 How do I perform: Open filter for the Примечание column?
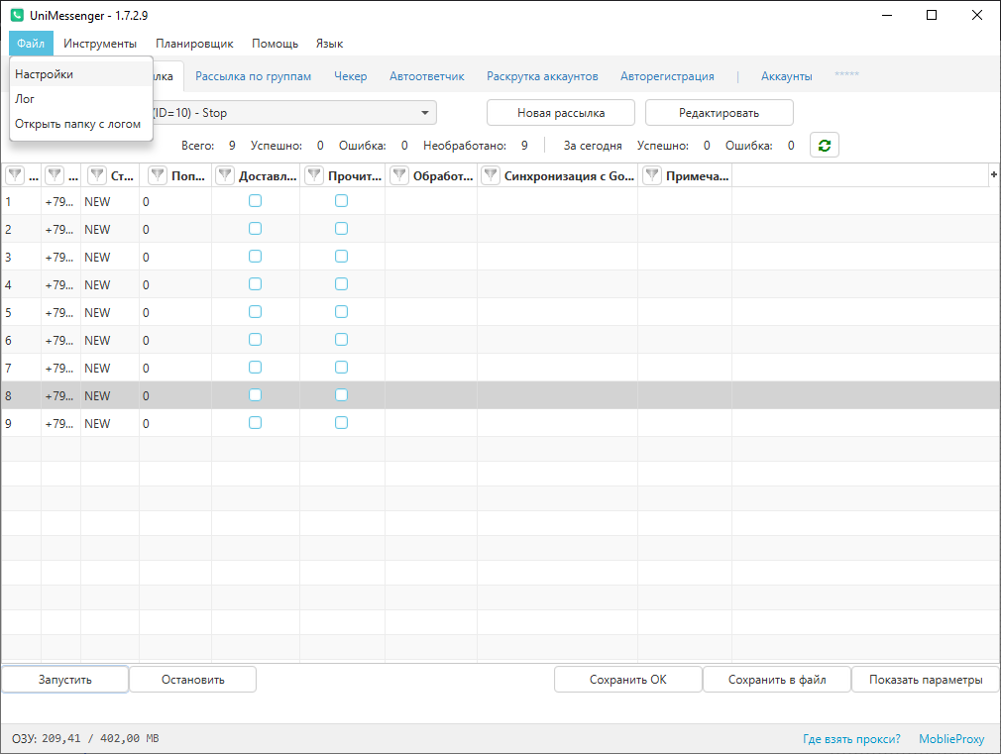click(652, 175)
